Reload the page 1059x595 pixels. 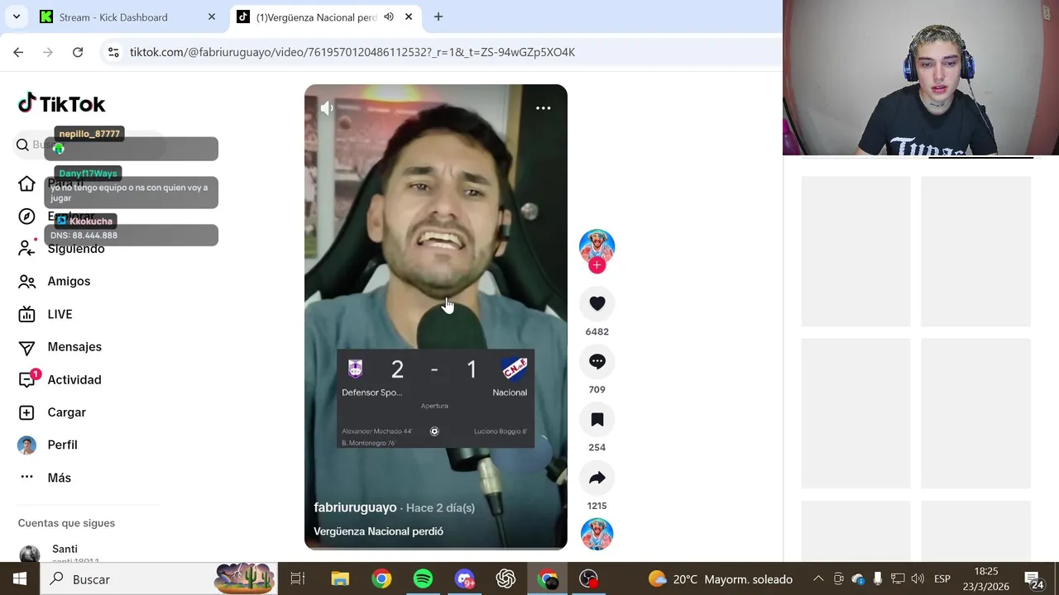point(78,52)
